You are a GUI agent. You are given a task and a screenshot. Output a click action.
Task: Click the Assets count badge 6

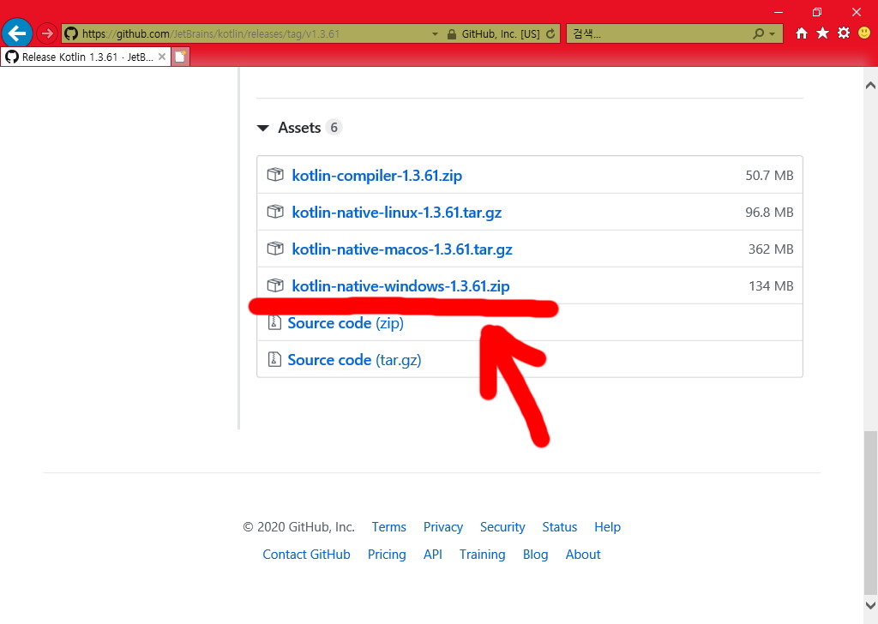coord(334,128)
